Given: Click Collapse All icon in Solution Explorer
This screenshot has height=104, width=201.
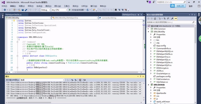Looking at the screenshot, I should coord(168,18).
